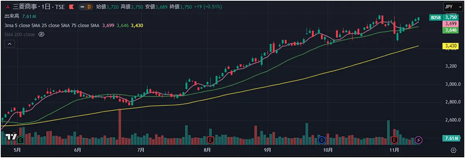Screen dimensions: 465x158
Task: Open chart settings via the hexagon gear icon
Action: (x=453, y=150)
